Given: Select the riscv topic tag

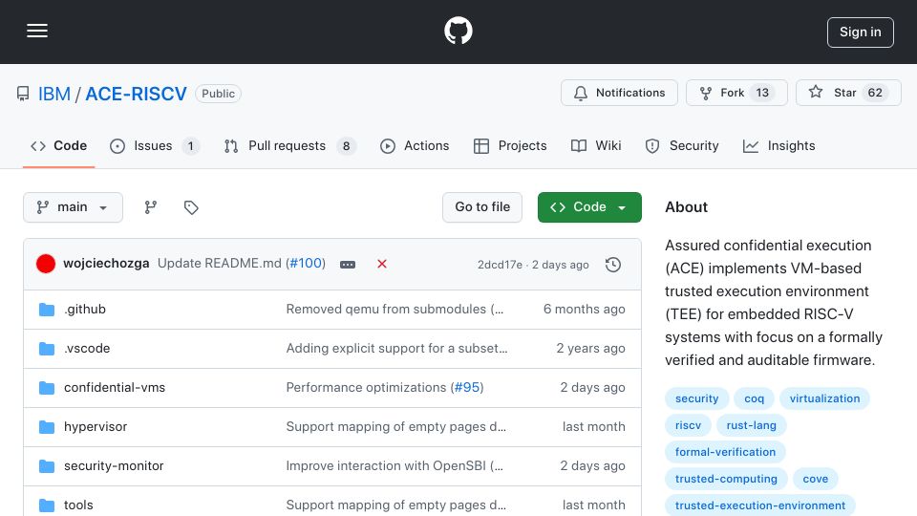Looking at the screenshot, I should (x=688, y=425).
